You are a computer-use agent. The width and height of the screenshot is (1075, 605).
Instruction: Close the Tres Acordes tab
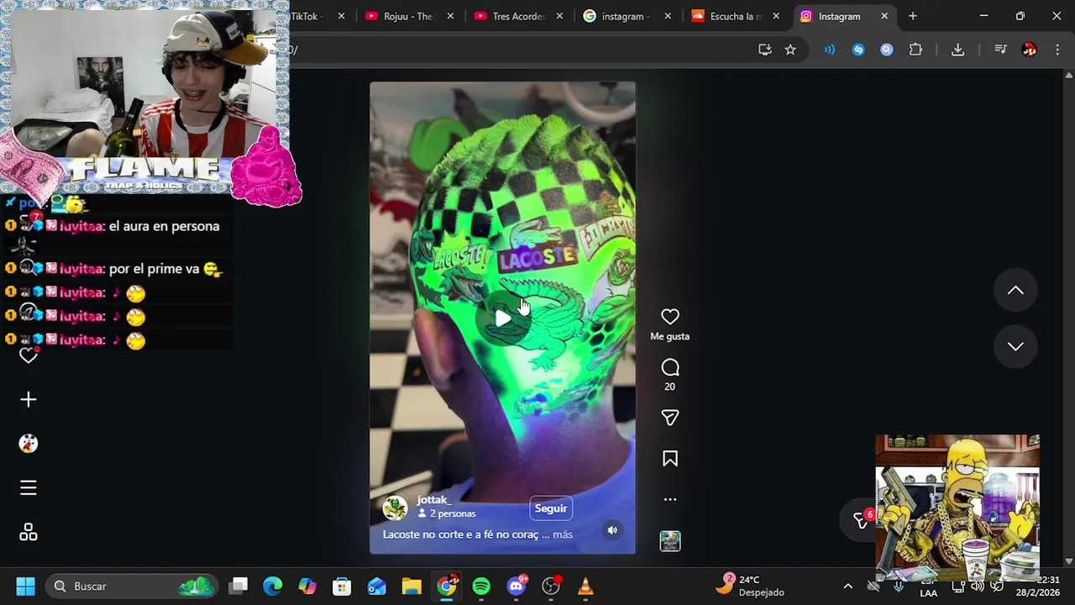tap(559, 16)
